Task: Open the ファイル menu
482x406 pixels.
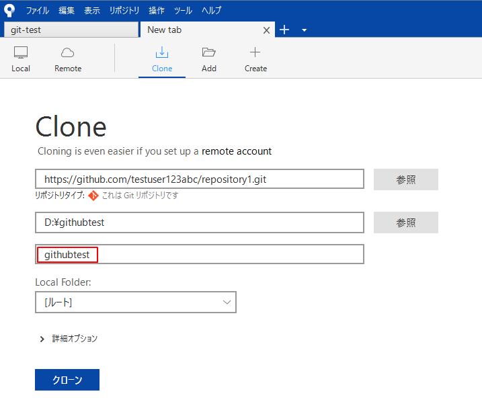Action: [x=38, y=11]
